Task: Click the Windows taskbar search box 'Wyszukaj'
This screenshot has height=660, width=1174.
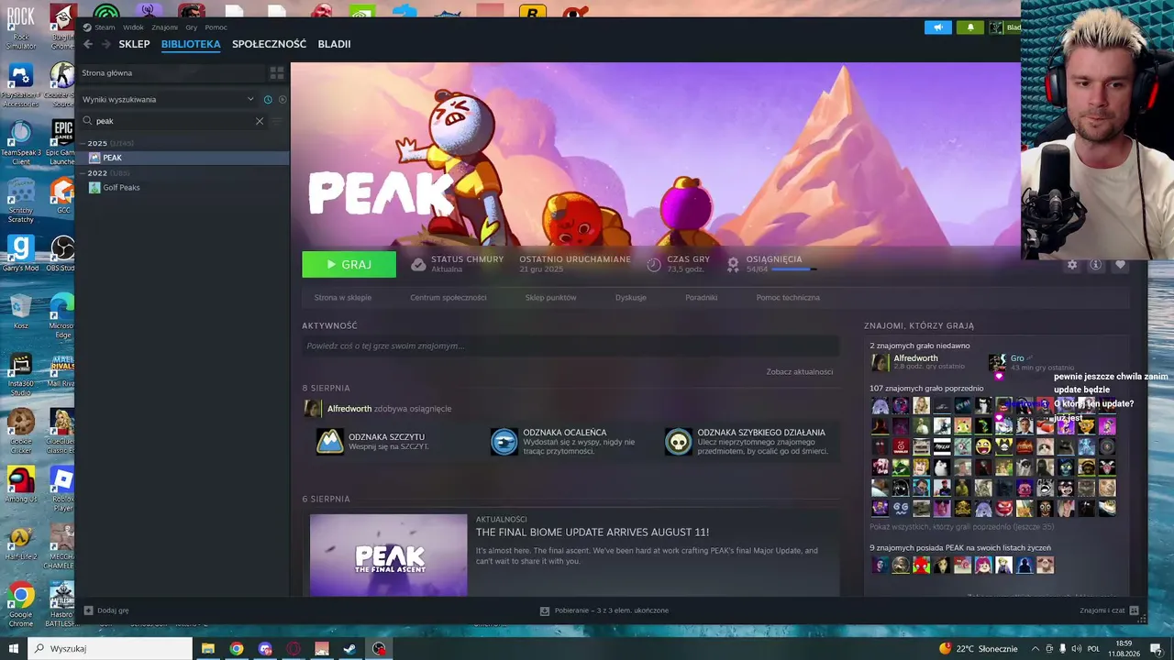Action: pyautogui.click(x=110, y=648)
